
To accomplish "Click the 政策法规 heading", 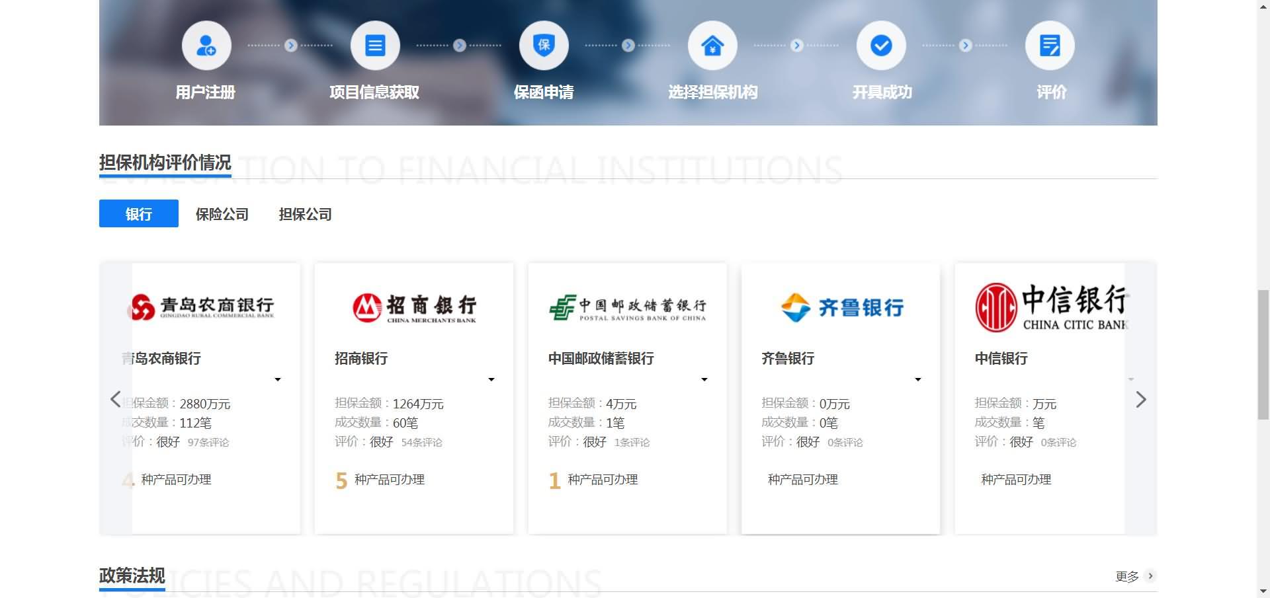I will coord(132,576).
